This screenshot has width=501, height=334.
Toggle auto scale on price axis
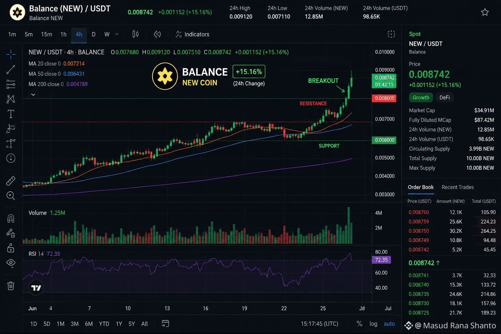[389, 324]
